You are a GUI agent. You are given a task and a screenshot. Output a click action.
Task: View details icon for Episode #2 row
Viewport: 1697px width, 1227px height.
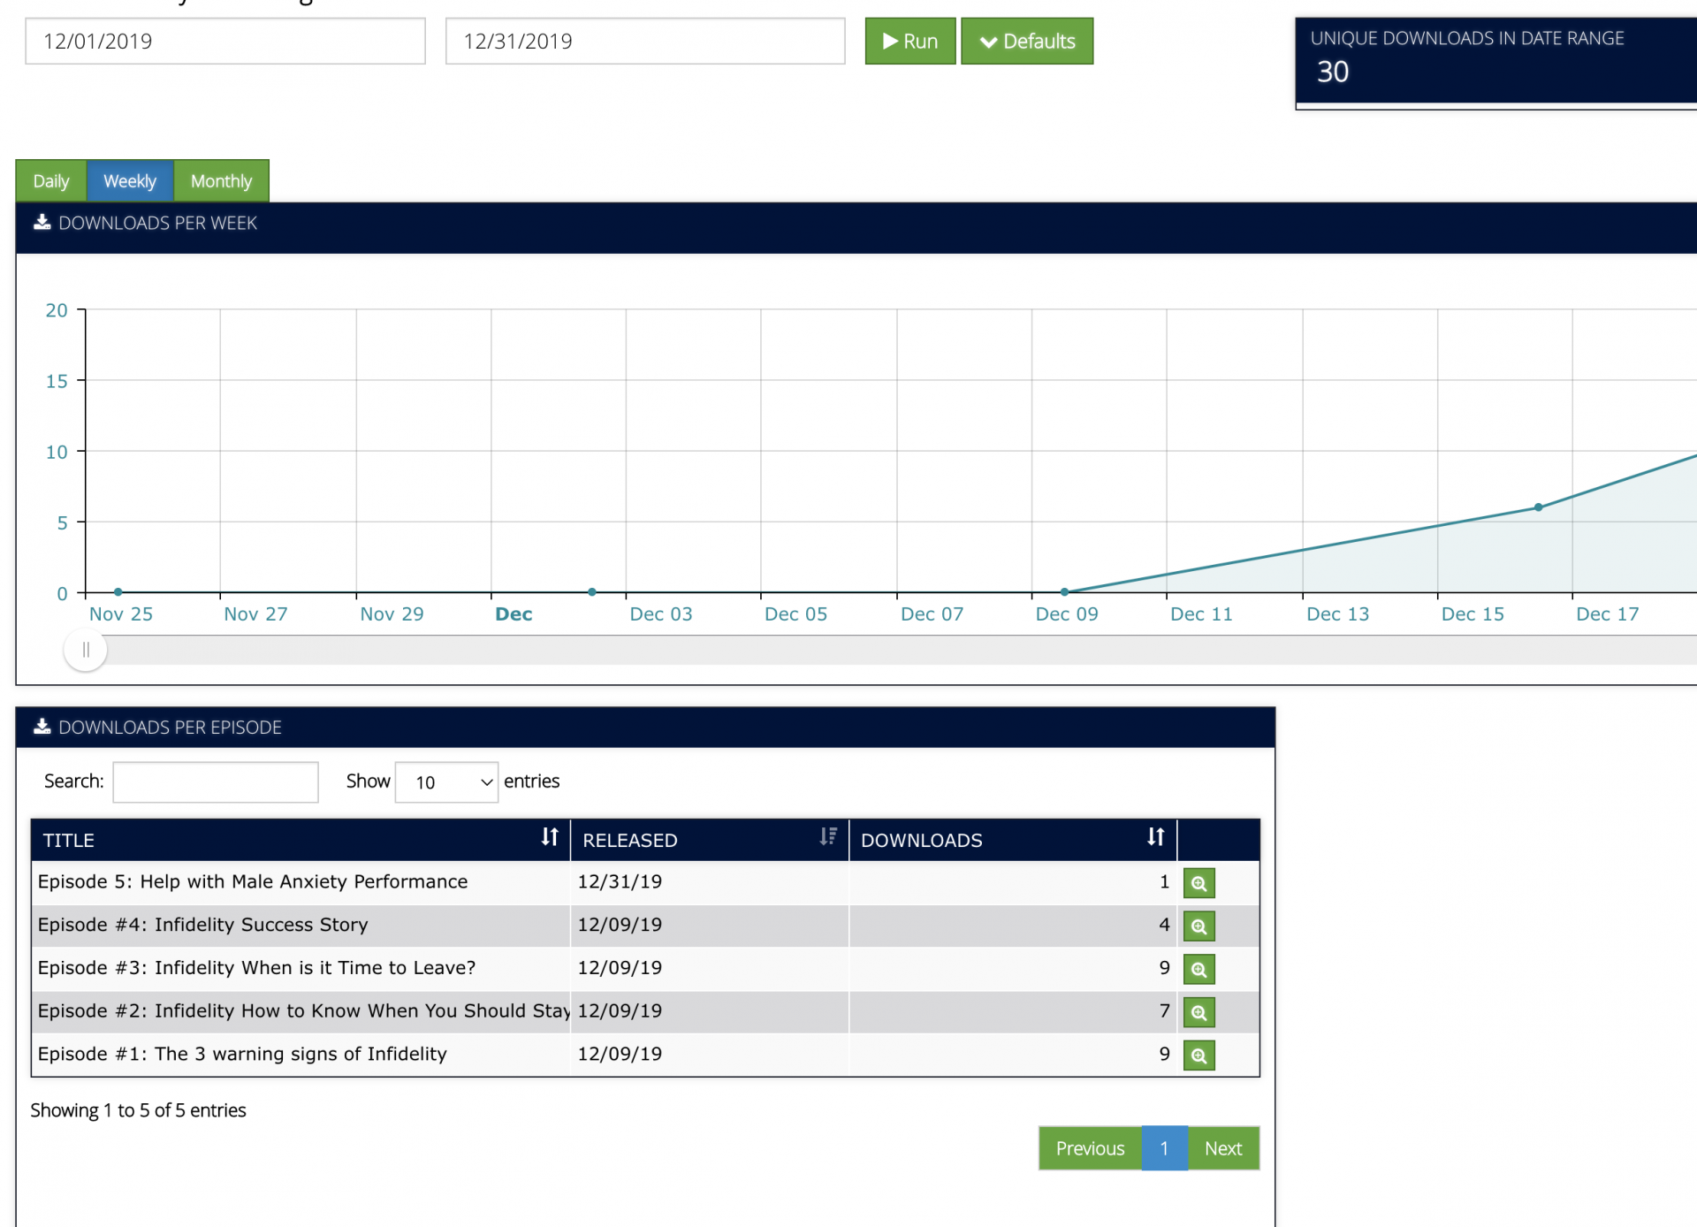(1199, 1012)
